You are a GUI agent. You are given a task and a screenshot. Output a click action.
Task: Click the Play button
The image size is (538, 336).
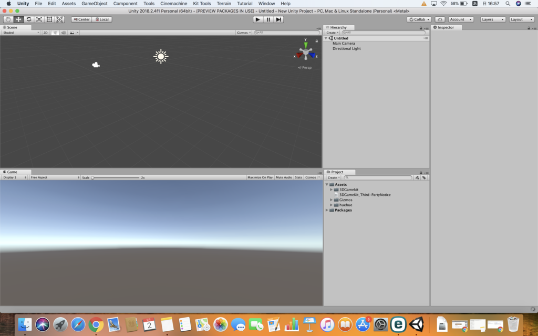point(257,19)
